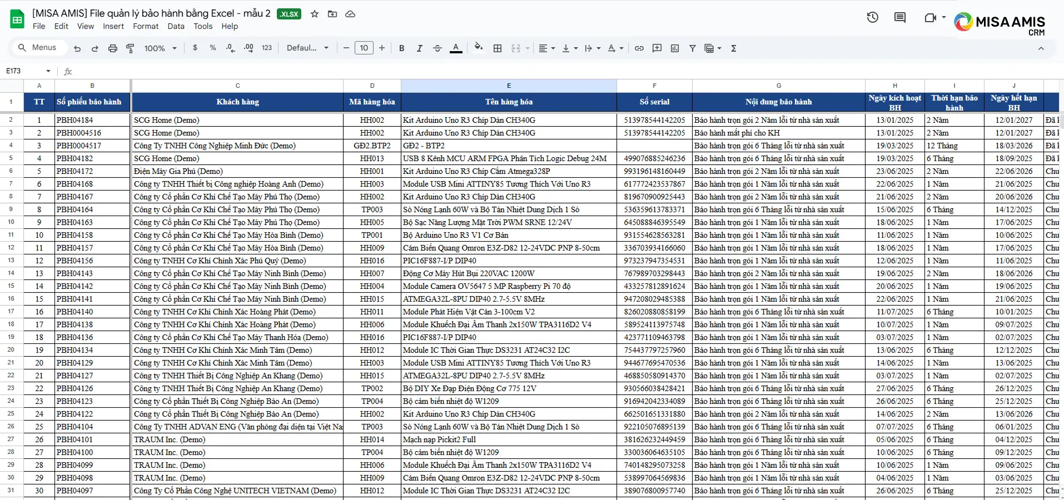Decrease decimal places icon
Viewport: 1064px width, 500px height.
point(231,48)
